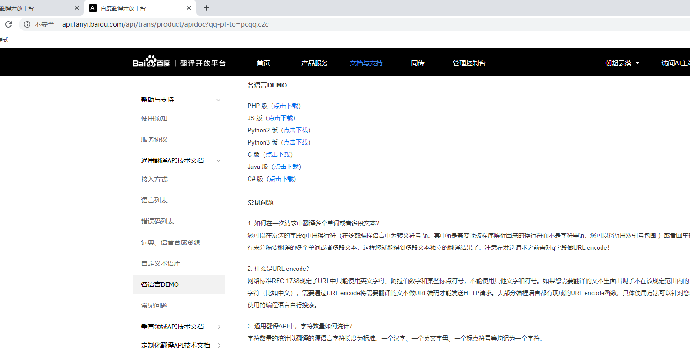Open a new tab with the plus icon
This screenshot has height=349, width=690.
pos(206,8)
